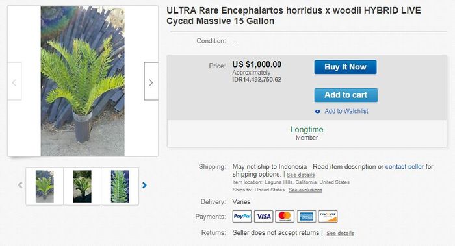Viewport: 455px width, 246px height.
Task: View the See exclusions link
Action: coord(305,190)
